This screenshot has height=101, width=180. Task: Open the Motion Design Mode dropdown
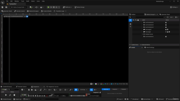coord(19,7)
